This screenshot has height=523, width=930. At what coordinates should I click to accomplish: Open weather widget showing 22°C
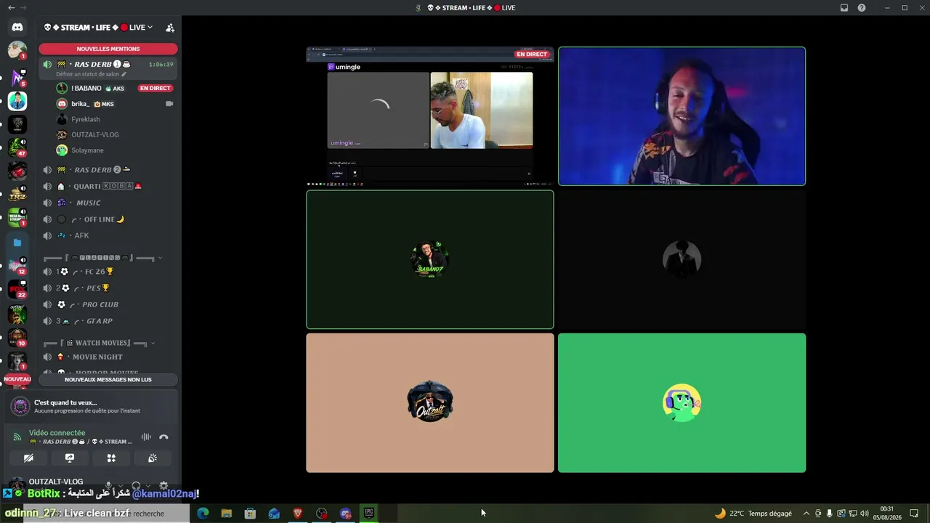click(753, 514)
